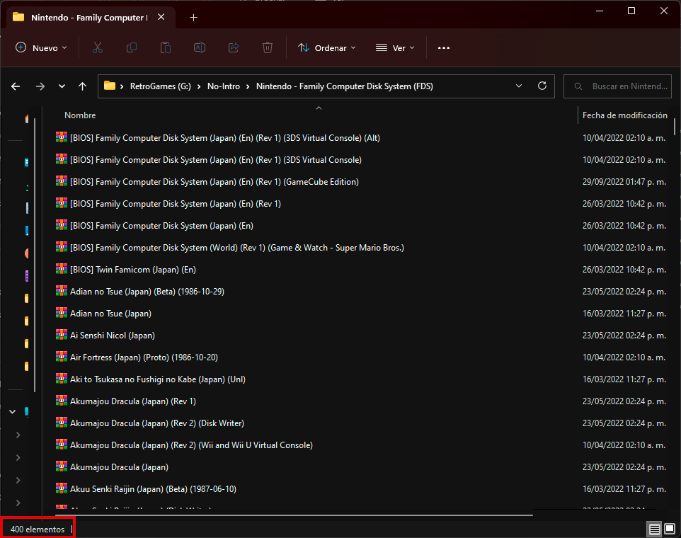Image resolution: width=681 pixels, height=538 pixels.
Task: Expand chevron after RetroGames (G:) breadcrumb
Action: (x=199, y=86)
